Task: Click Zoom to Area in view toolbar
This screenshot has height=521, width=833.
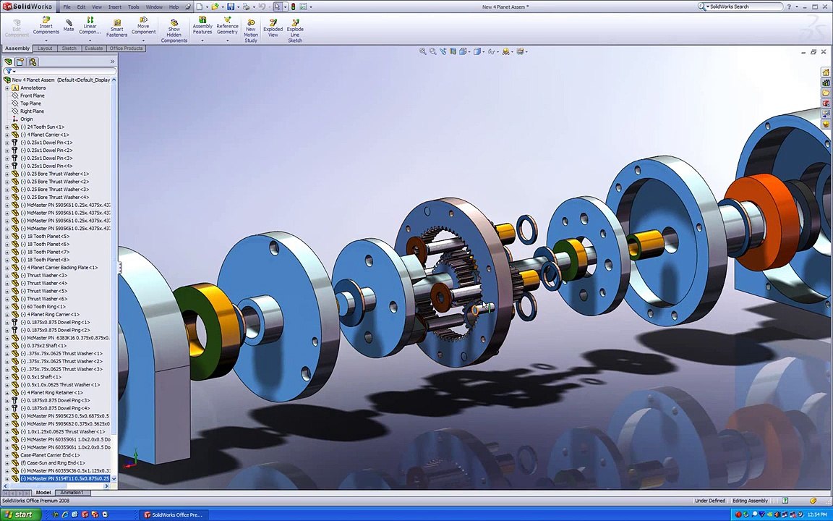Action: click(x=433, y=51)
